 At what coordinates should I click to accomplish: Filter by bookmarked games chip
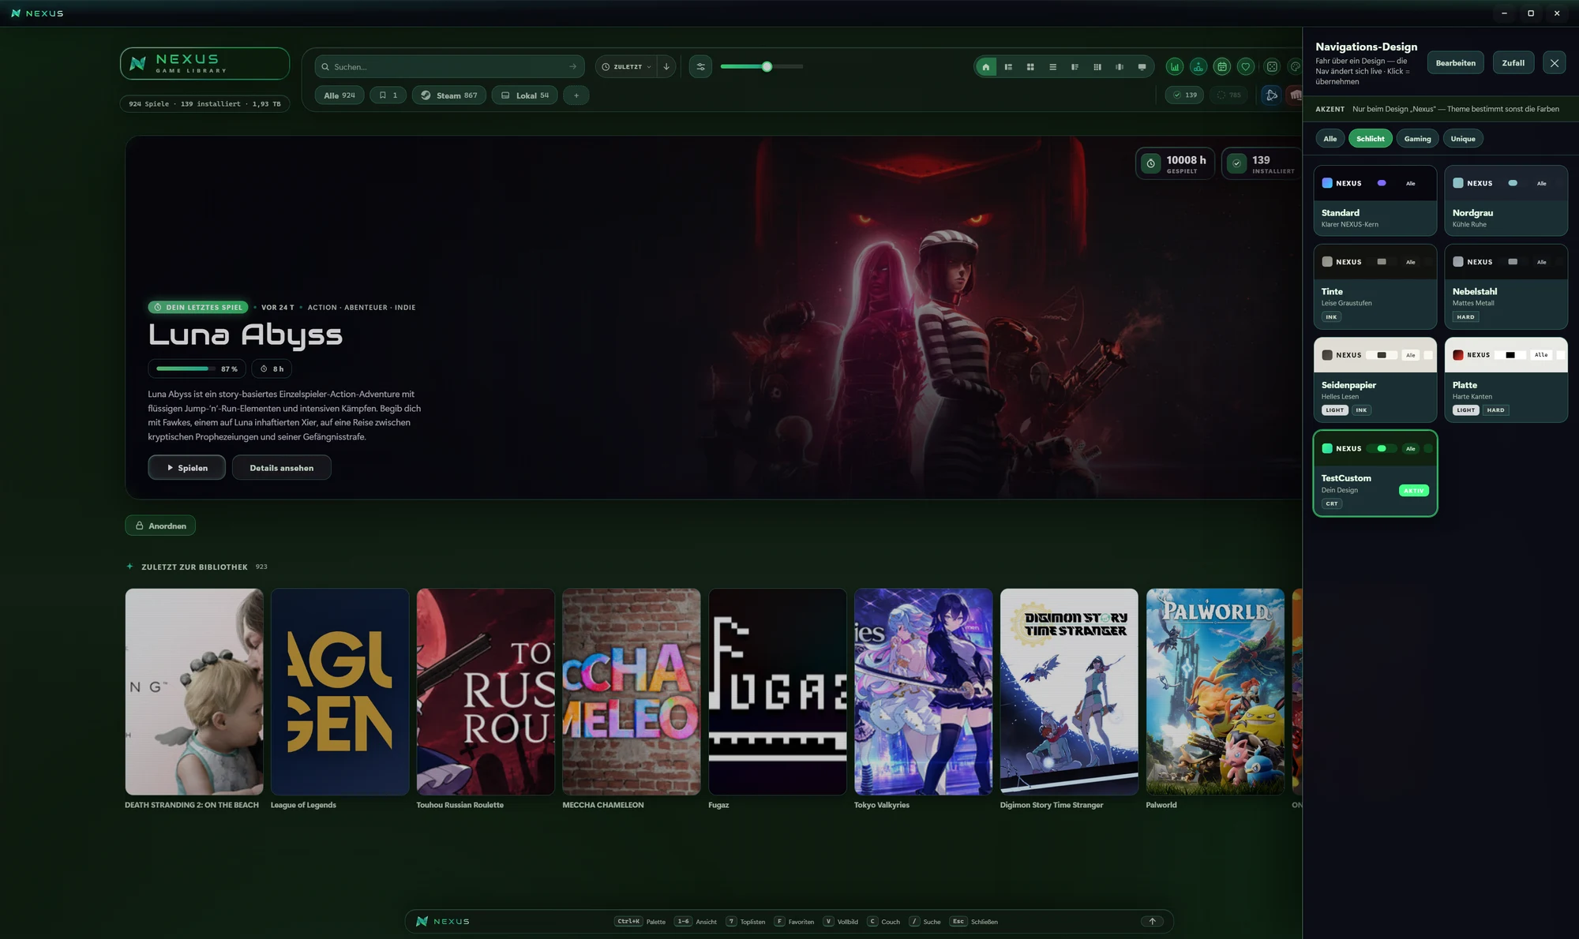pos(388,95)
